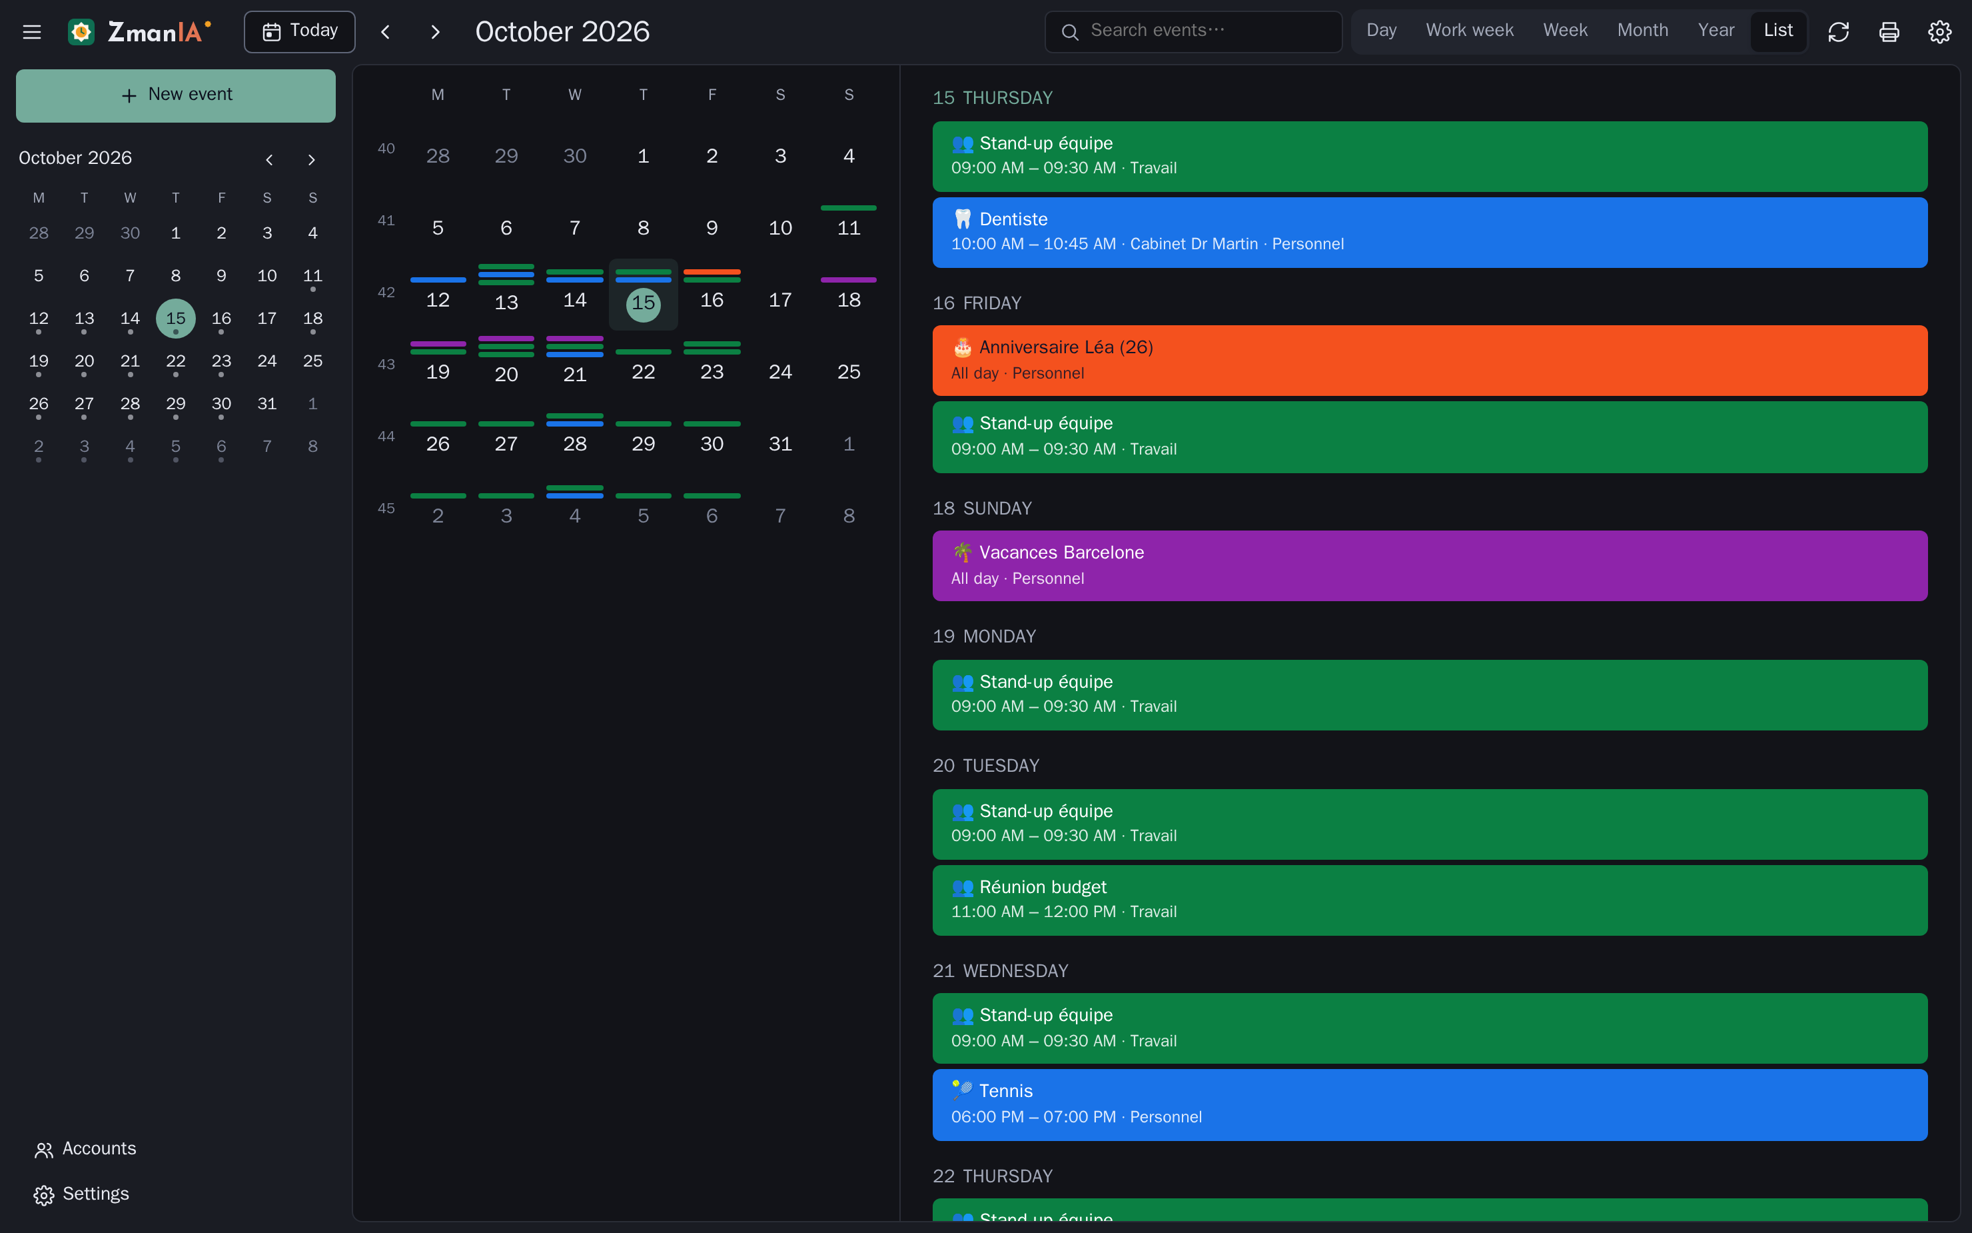Click the Today button
This screenshot has height=1233, width=1972.
(x=300, y=32)
